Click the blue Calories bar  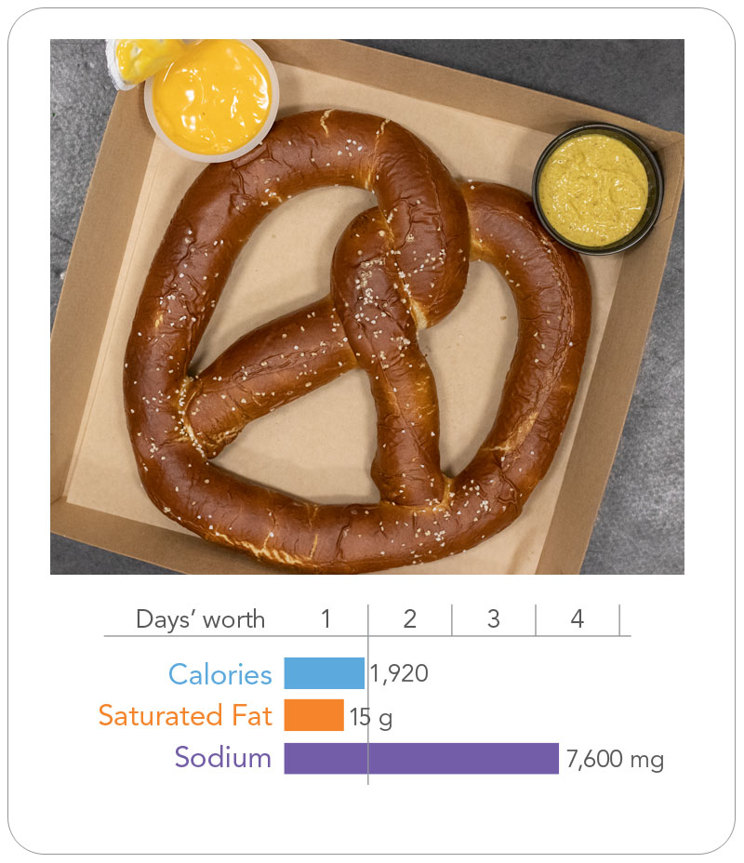325,672
